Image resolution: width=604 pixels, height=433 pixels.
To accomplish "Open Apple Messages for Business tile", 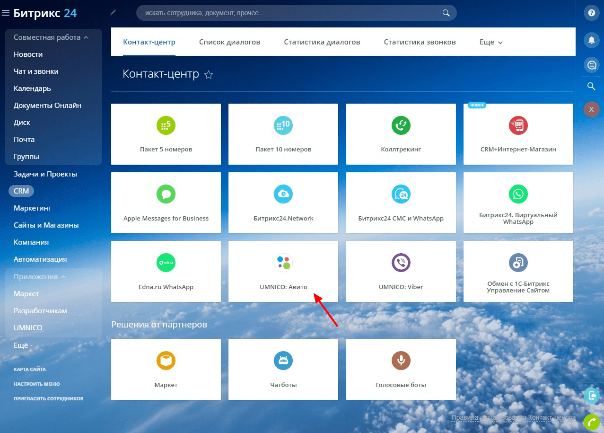I will point(166,203).
